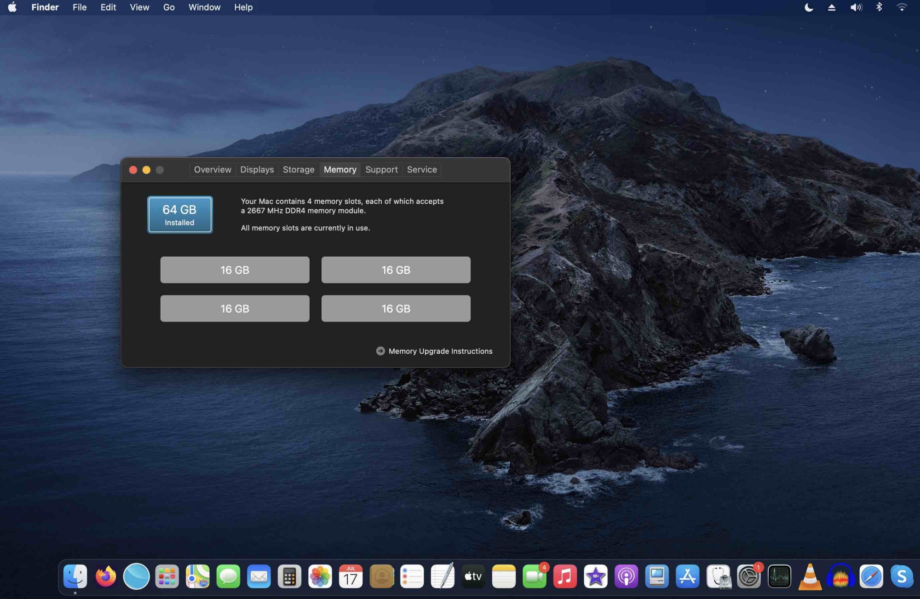Toggle Bluetooth from menu bar icon

(879, 7)
